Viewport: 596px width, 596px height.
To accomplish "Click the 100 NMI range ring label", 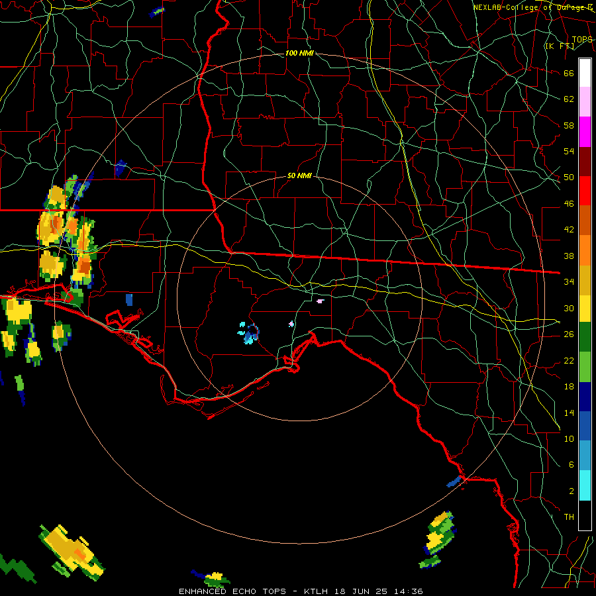I will click(x=299, y=53).
